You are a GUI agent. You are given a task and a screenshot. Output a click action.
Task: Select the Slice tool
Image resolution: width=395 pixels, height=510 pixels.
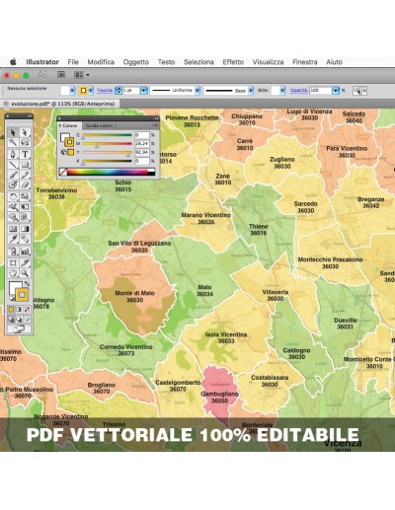pos(25,262)
